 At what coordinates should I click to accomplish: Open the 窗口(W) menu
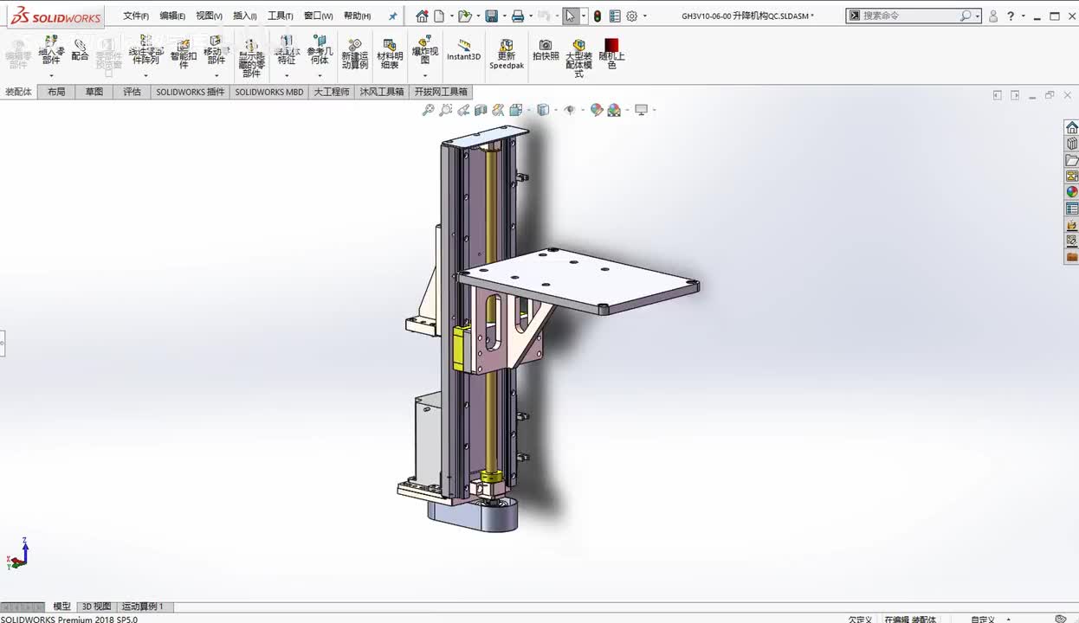tap(319, 16)
